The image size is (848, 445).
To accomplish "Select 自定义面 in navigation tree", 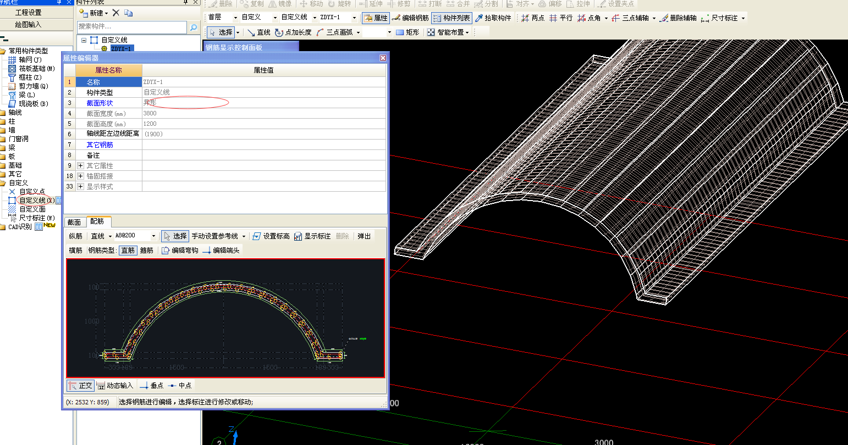I will point(32,209).
